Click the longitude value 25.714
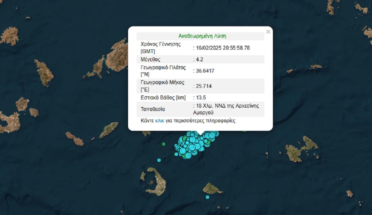Viewport: 372px width, 215px height. 203,86
